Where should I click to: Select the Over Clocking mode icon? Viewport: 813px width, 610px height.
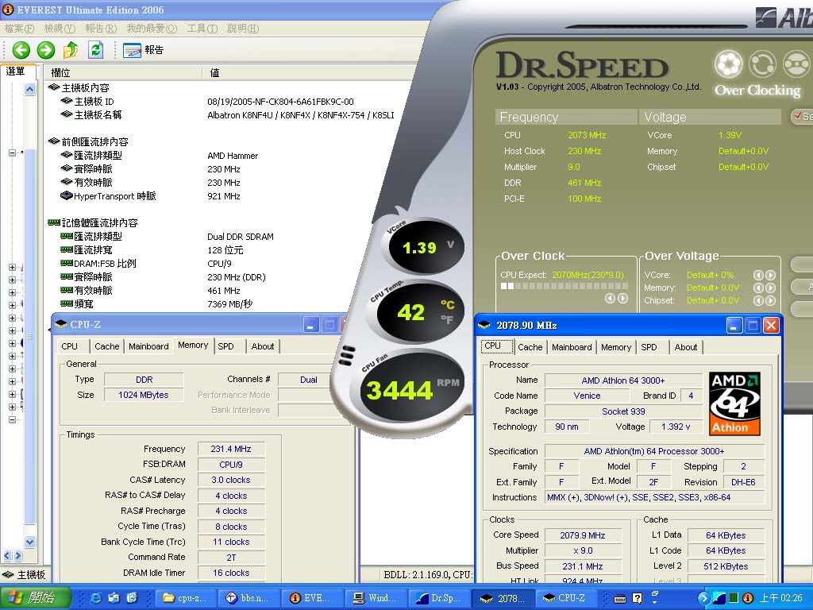(728, 64)
